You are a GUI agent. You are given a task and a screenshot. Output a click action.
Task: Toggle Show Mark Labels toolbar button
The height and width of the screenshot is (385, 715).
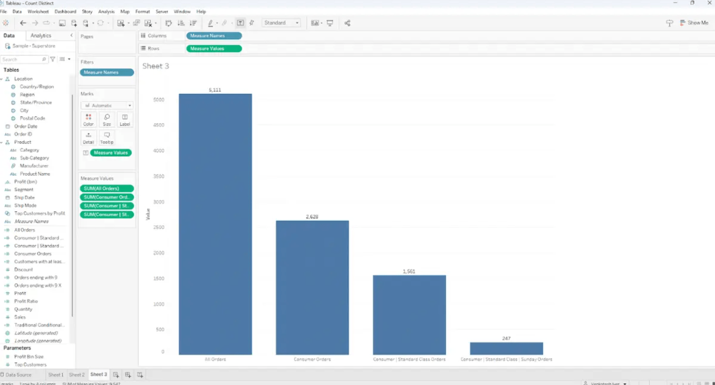point(241,23)
